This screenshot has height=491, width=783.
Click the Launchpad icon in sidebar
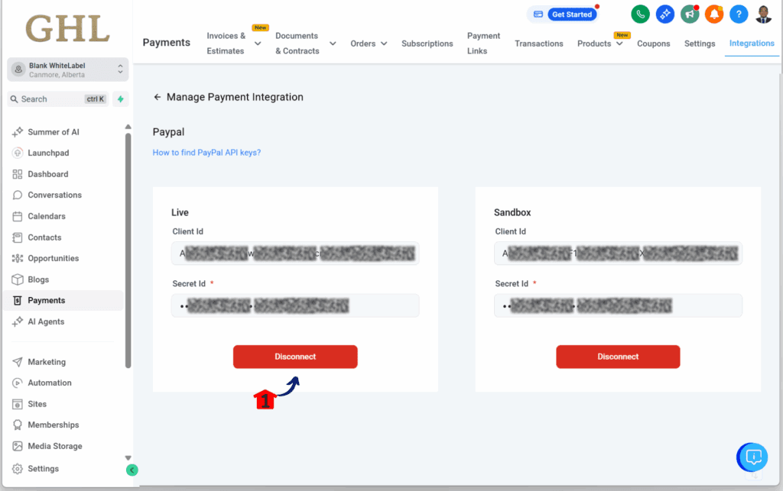click(x=18, y=153)
